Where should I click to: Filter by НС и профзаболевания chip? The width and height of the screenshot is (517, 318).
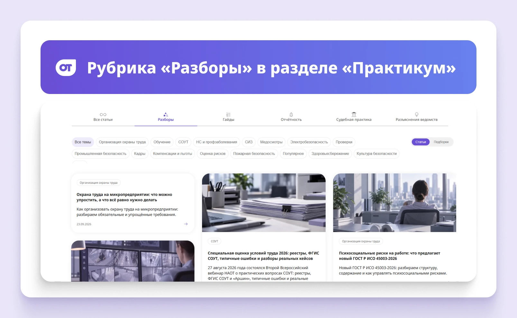(x=217, y=142)
